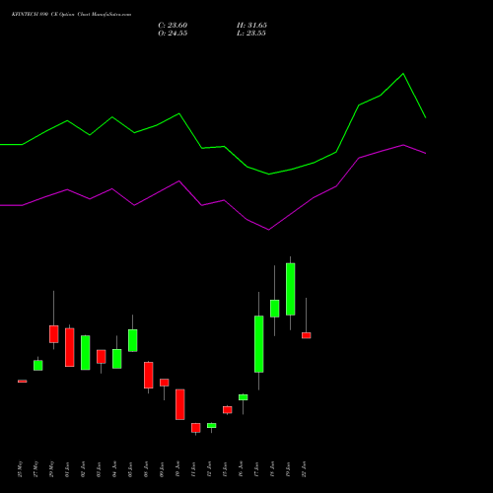Click the 11 Jun date label

point(194,469)
